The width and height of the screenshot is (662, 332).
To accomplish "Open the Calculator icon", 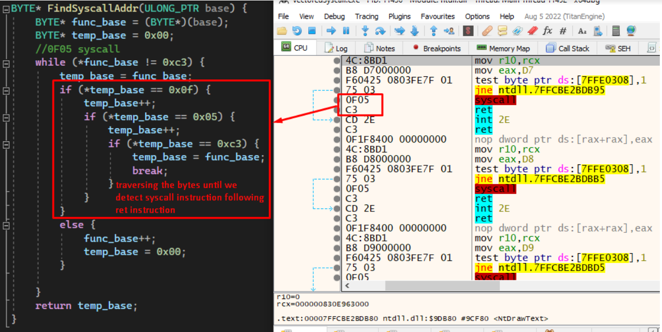I will click(616, 31).
